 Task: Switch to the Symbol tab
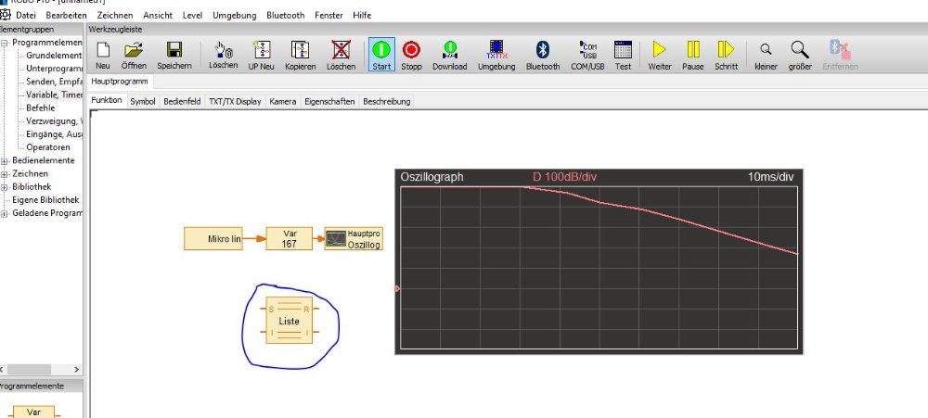coord(143,101)
